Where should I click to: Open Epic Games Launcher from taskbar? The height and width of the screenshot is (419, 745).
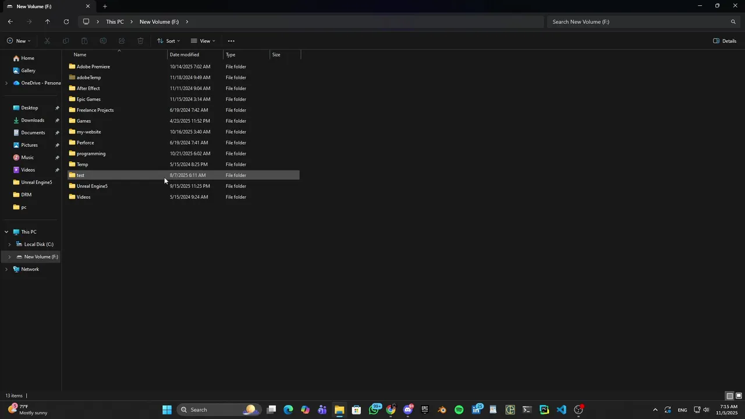(x=425, y=410)
